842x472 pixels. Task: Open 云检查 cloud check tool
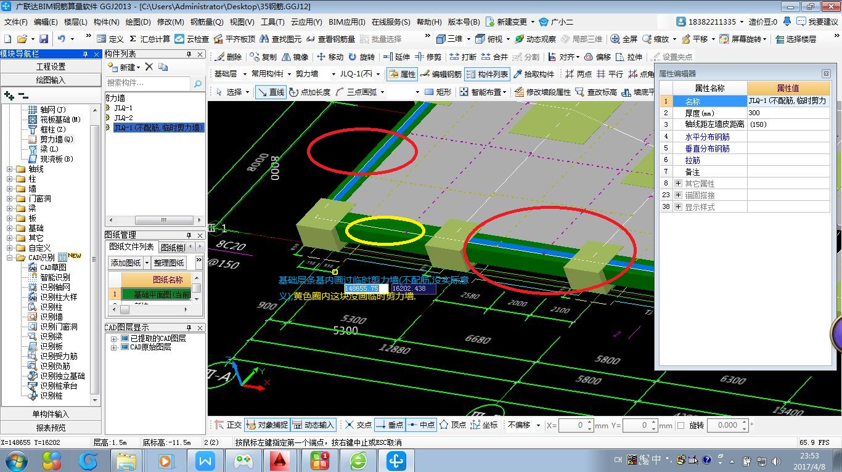pos(192,39)
